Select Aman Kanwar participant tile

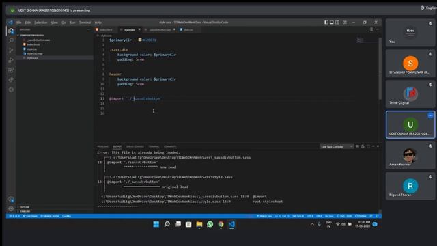click(410, 156)
